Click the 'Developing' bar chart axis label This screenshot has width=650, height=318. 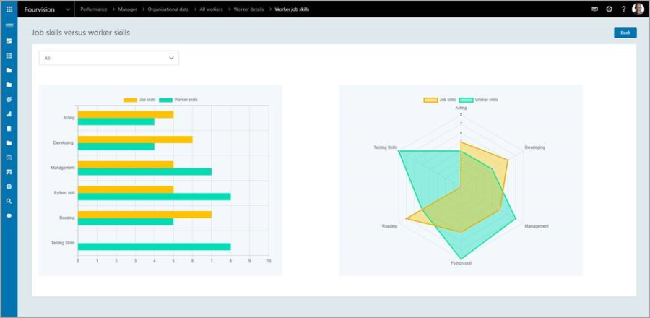(64, 142)
